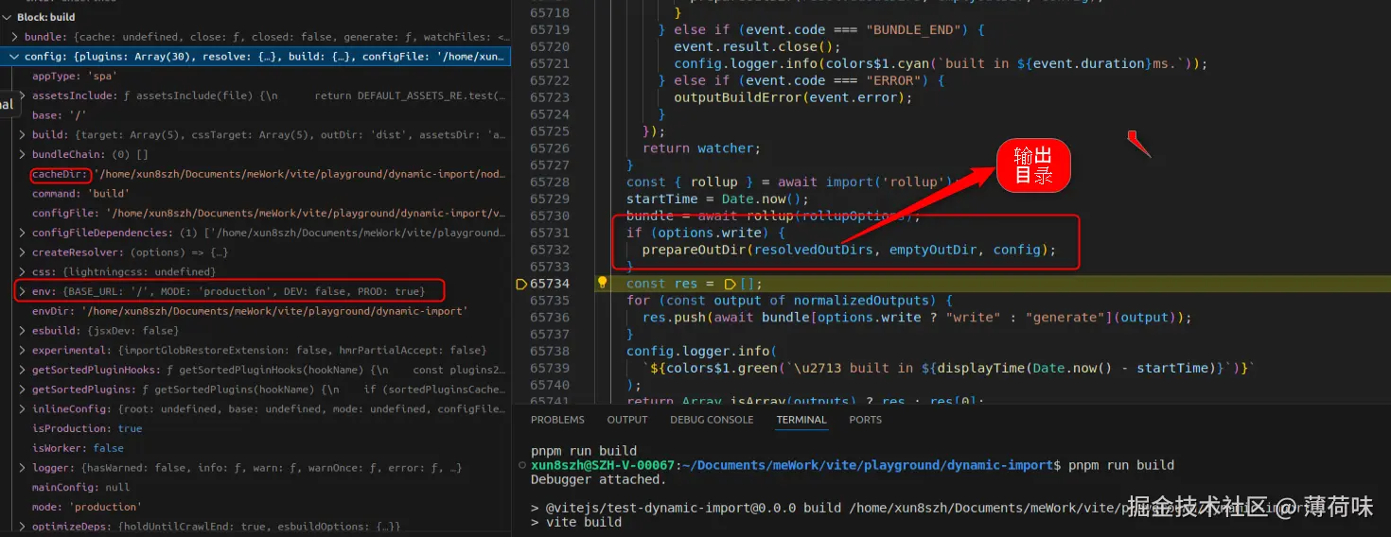This screenshot has height=537, width=1391.
Task: Expand the getSortedPluginHooks entry
Action: coord(23,370)
